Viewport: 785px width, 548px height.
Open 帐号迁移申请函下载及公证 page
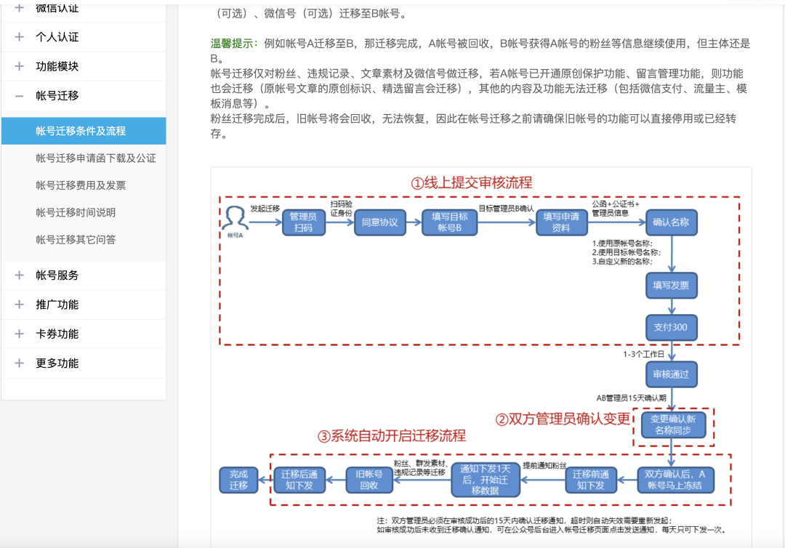tap(95, 158)
